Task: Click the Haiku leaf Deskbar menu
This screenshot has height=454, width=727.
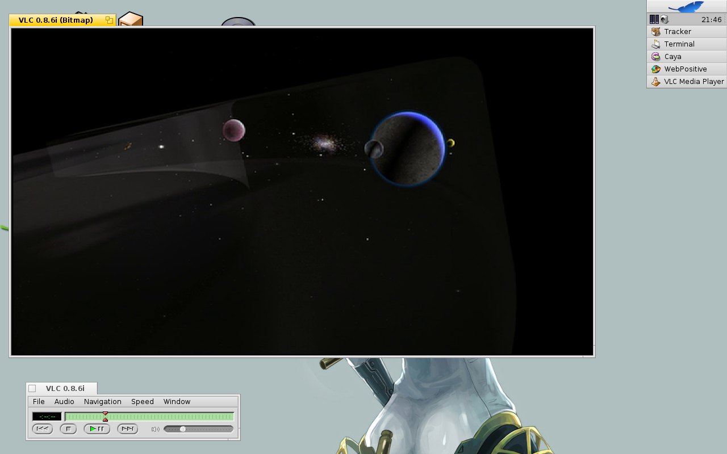Action: pos(686,6)
